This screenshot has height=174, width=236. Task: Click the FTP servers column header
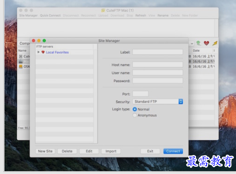pyautogui.click(x=45, y=46)
